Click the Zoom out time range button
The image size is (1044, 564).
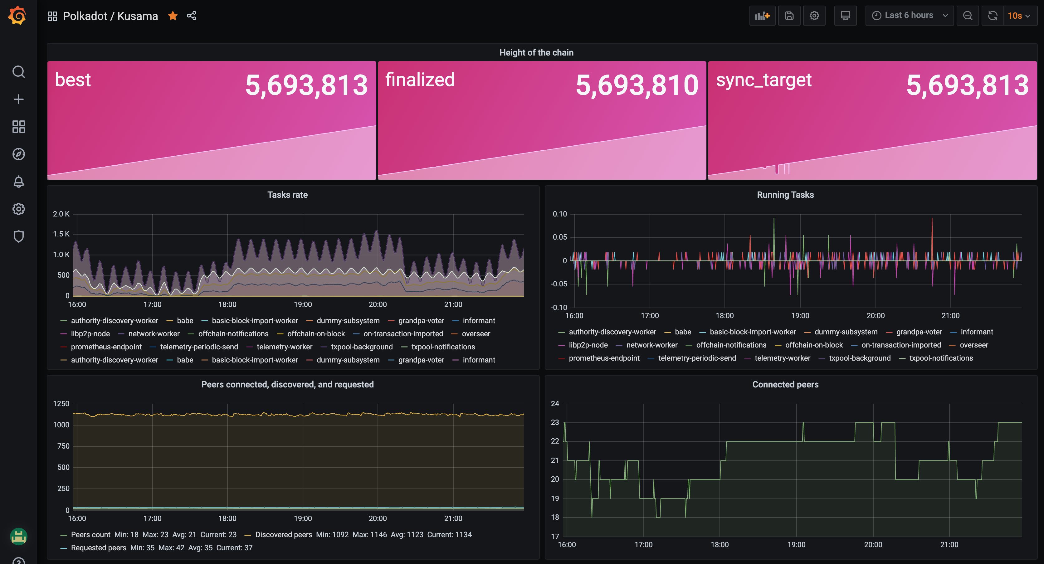pos(968,16)
